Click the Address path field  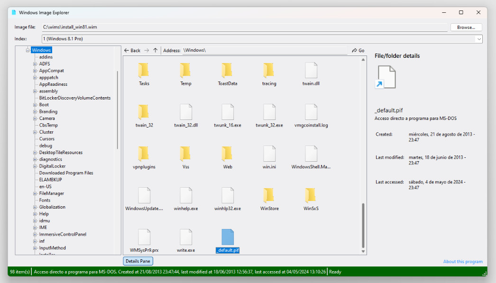pyautogui.click(x=265, y=50)
